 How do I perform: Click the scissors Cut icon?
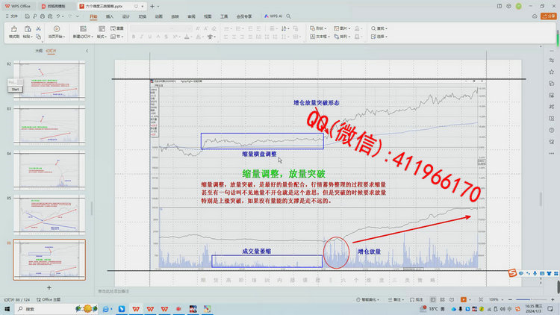coord(38,28)
